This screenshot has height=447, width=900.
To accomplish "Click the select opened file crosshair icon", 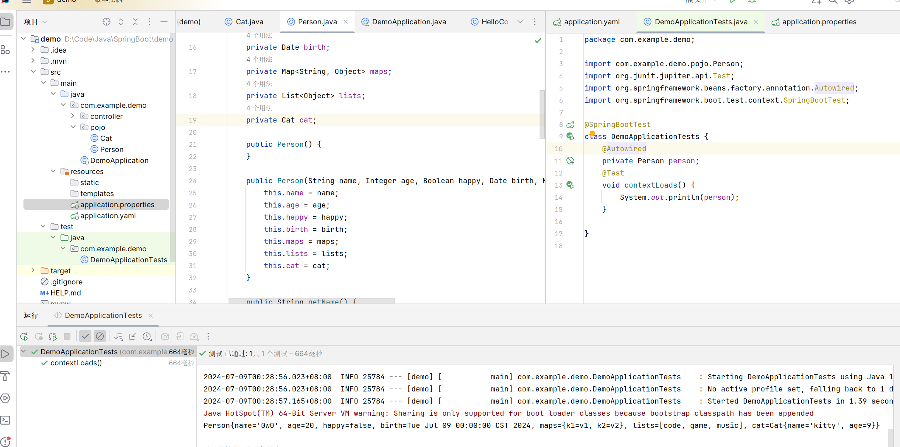I will 107,22.
